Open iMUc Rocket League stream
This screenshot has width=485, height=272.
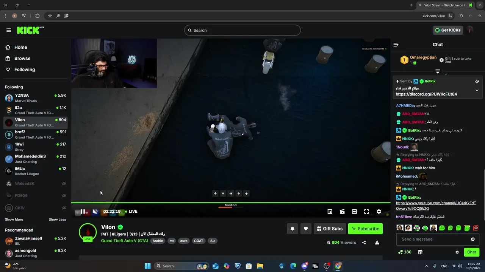pyautogui.click(x=36, y=171)
